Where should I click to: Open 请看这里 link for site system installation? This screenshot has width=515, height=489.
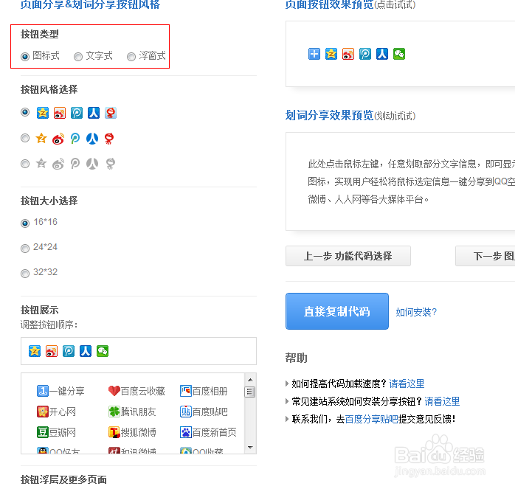442,401
